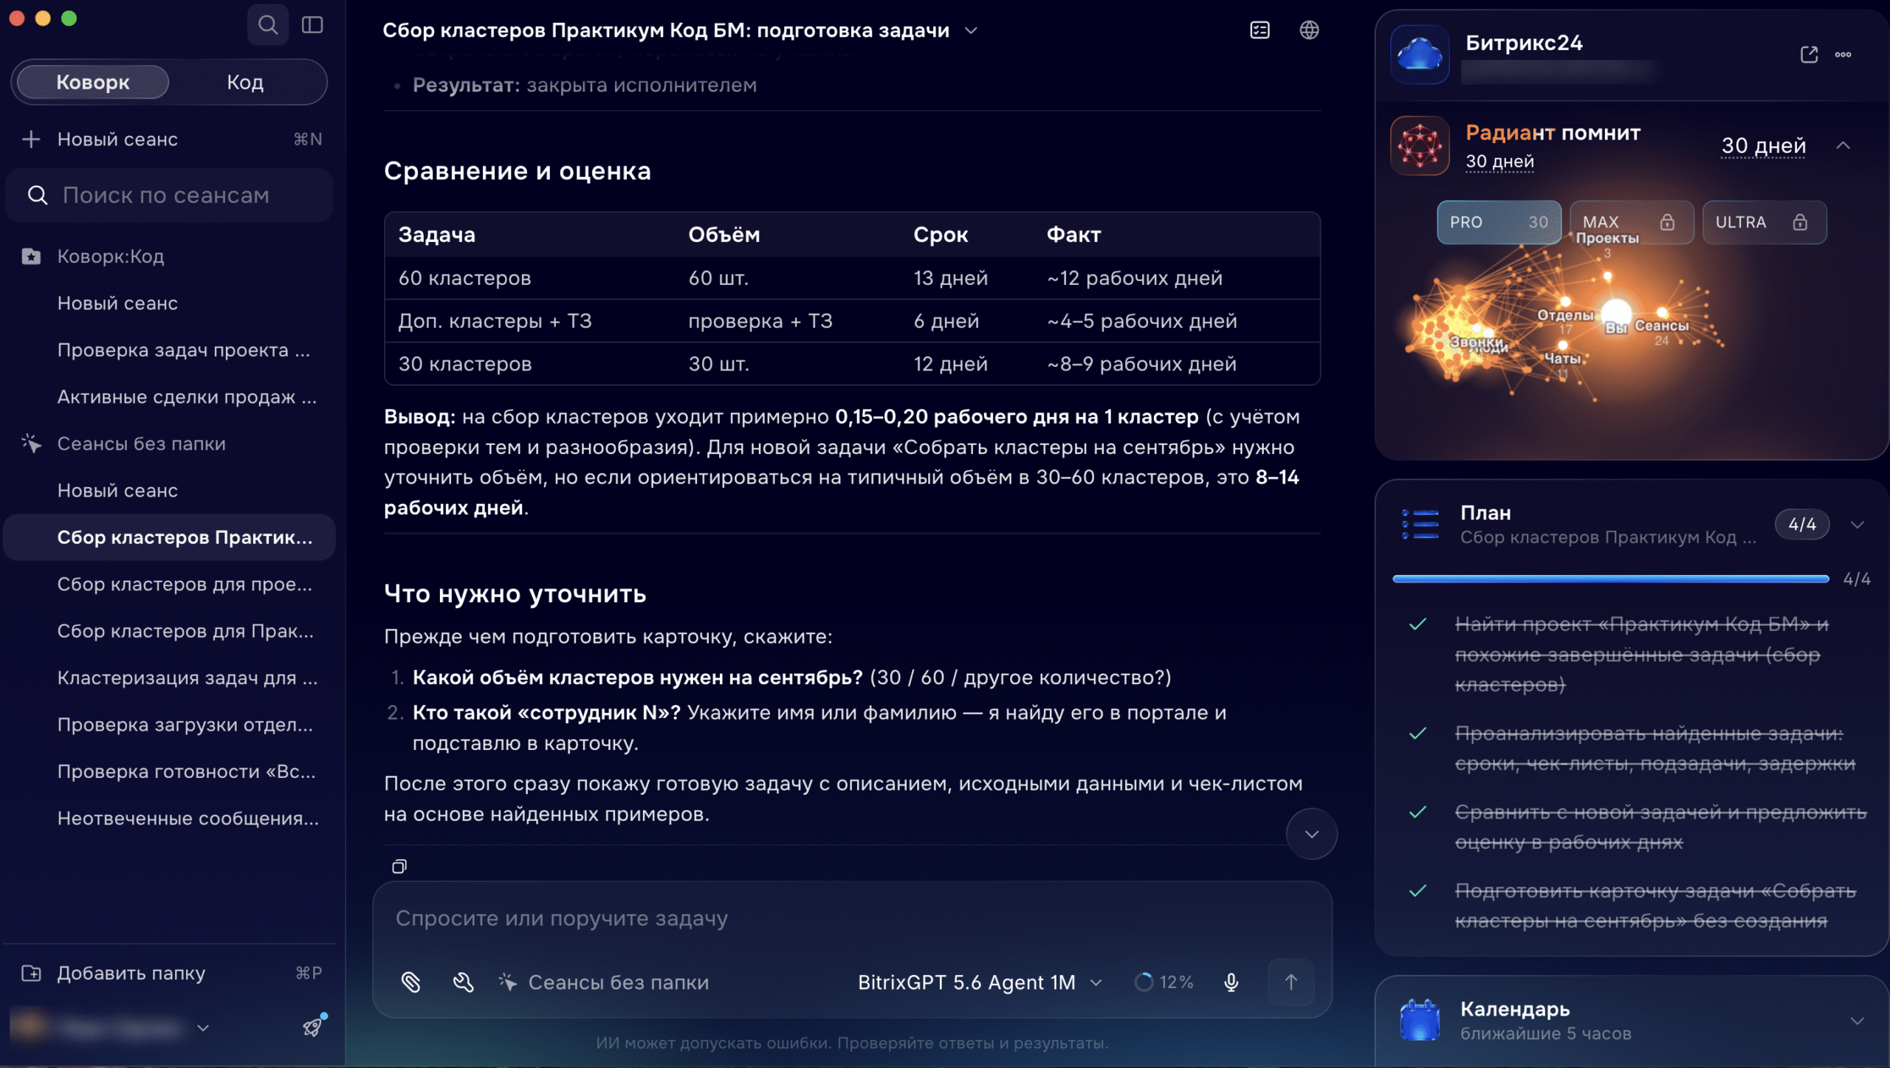Click the Битрикс24 cloud logo
1890x1068 pixels.
1420,55
